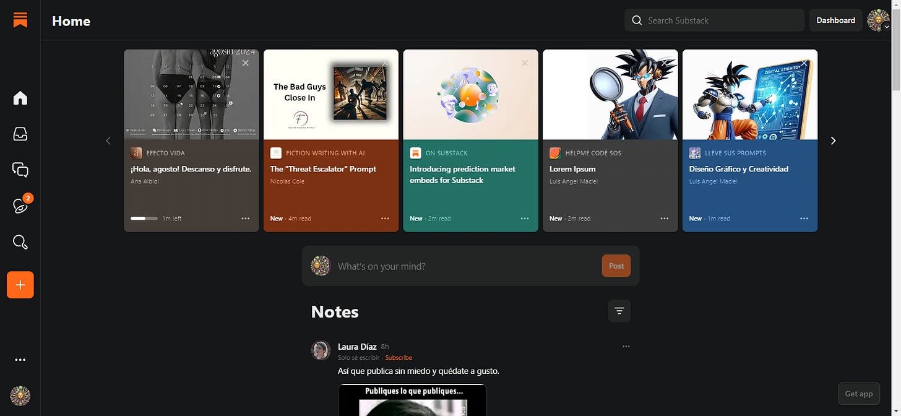The height and width of the screenshot is (416, 901).
Task: Click avatar beside the note composer
Action: click(321, 266)
